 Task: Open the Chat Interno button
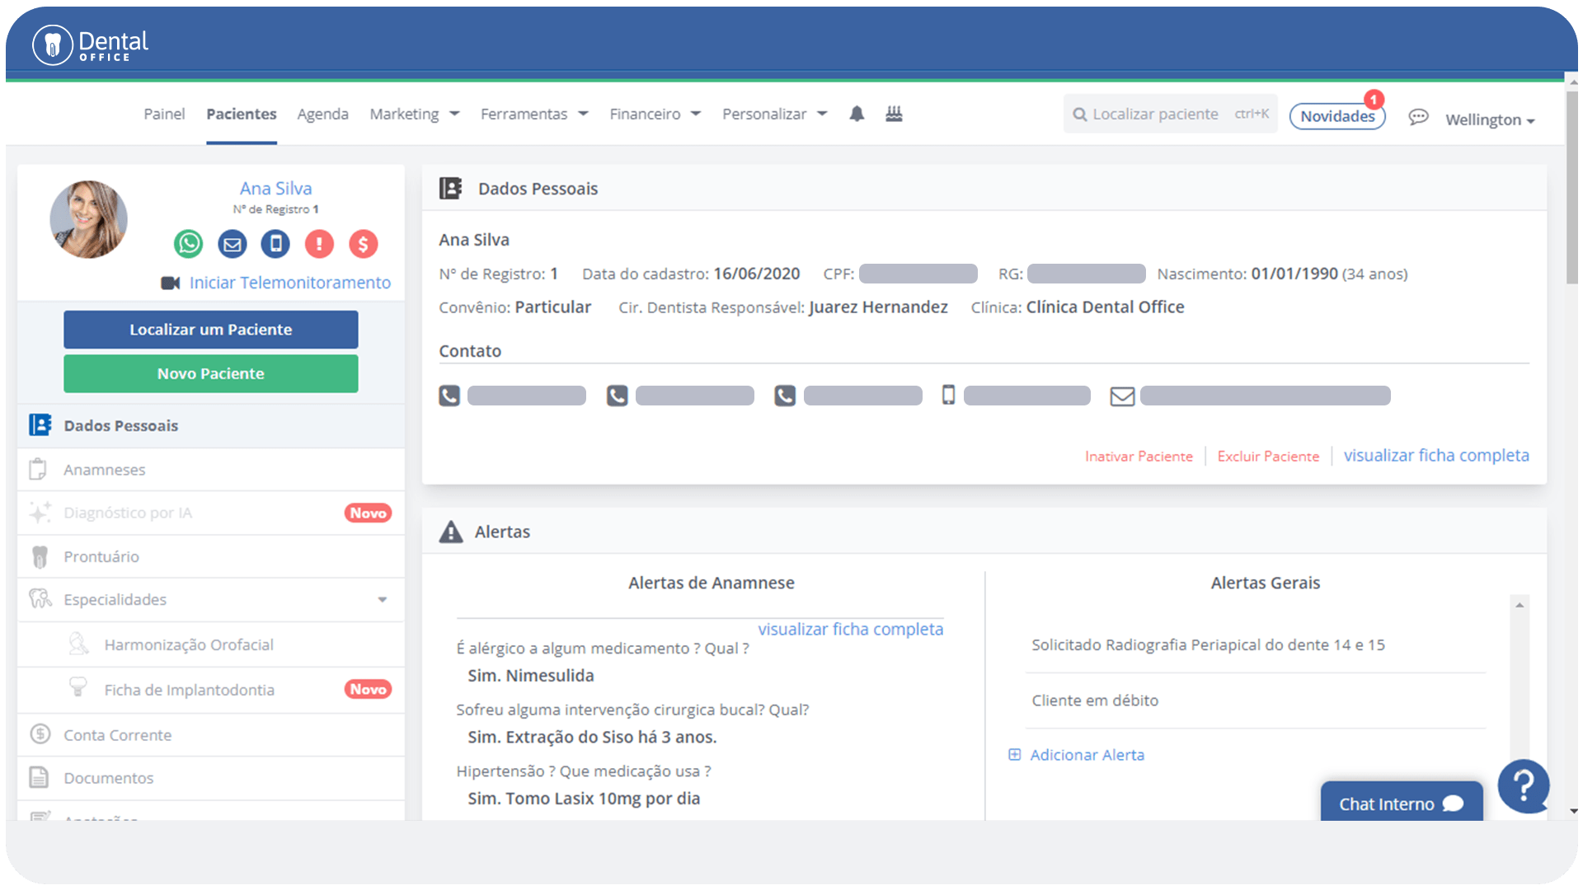[x=1402, y=803]
